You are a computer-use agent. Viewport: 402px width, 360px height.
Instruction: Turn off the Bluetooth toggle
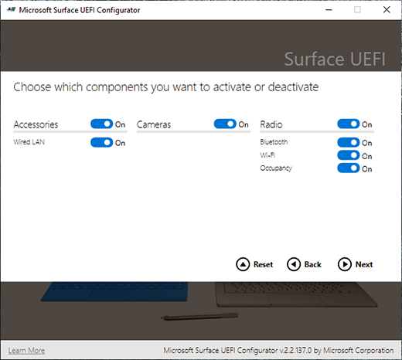(x=349, y=142)
